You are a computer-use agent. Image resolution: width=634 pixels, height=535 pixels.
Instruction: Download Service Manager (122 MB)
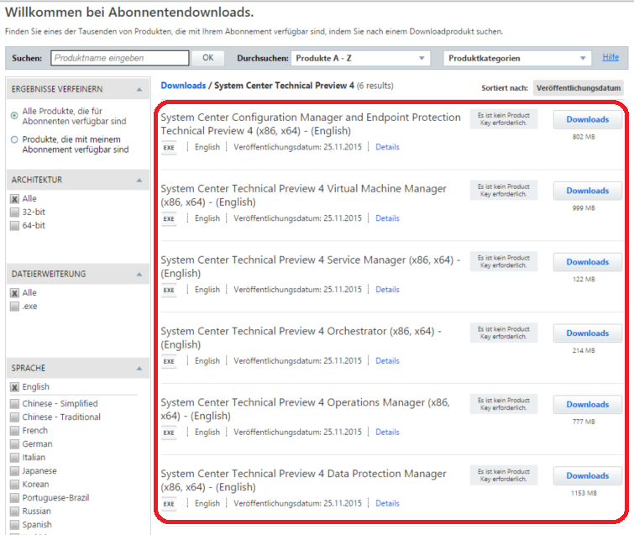[x=588, y=262]
